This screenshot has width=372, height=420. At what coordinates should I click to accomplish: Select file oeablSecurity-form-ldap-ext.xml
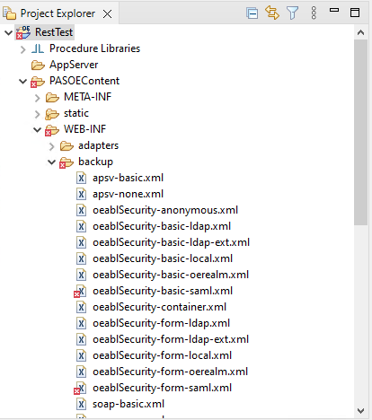coord(171,339)
